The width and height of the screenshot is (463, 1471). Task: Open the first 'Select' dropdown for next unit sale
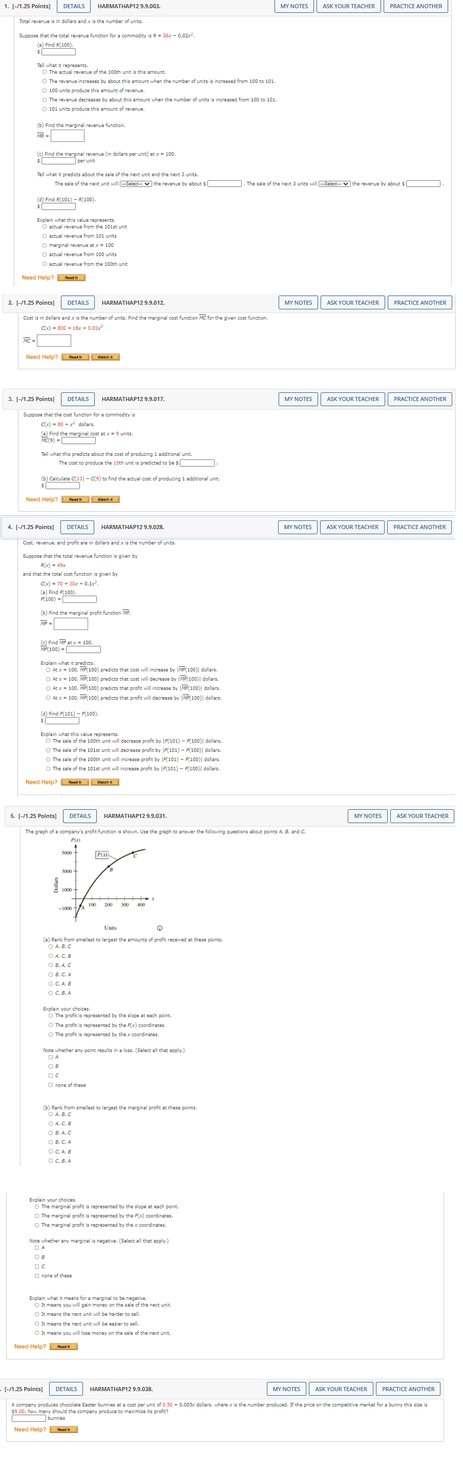click(x=135, y=184)
